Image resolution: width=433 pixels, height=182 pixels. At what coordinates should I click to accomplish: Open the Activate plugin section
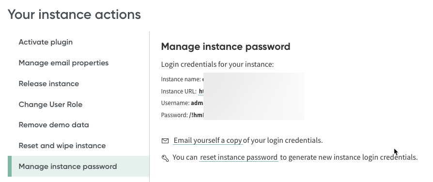coord(46,42)
